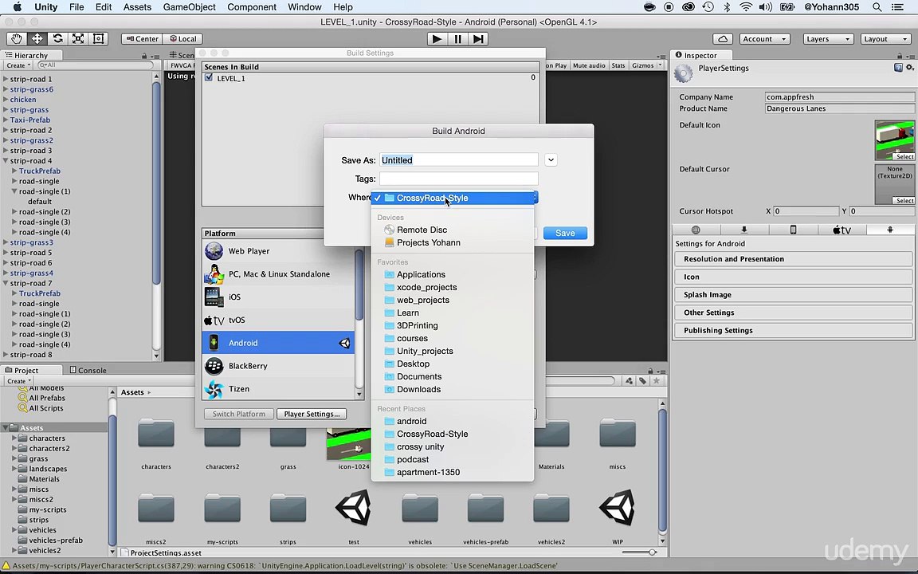The image size is (918, 574).
Task: Collapse strip-road 4 in the Hierarchy
Action: coord(6,160)
